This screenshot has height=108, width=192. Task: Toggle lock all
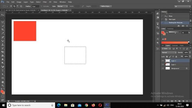tap(176, 57)
